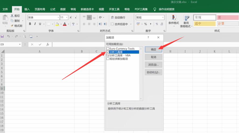
Task: Click 确定 in add-ins dialog
Action: point(153,49)
